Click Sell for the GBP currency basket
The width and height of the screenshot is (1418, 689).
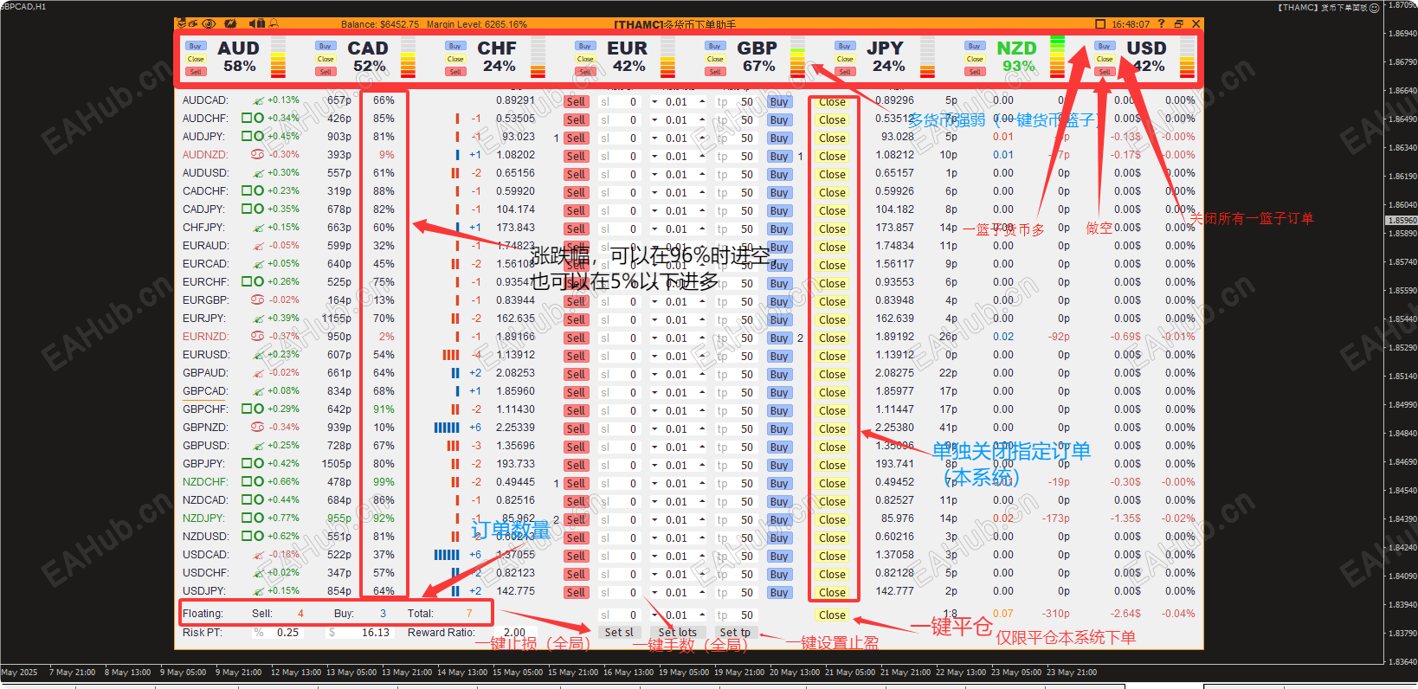tap(715, 72)
